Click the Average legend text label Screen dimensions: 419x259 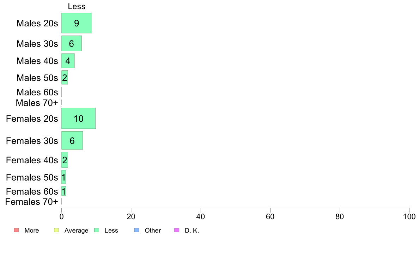pos(76,230)
